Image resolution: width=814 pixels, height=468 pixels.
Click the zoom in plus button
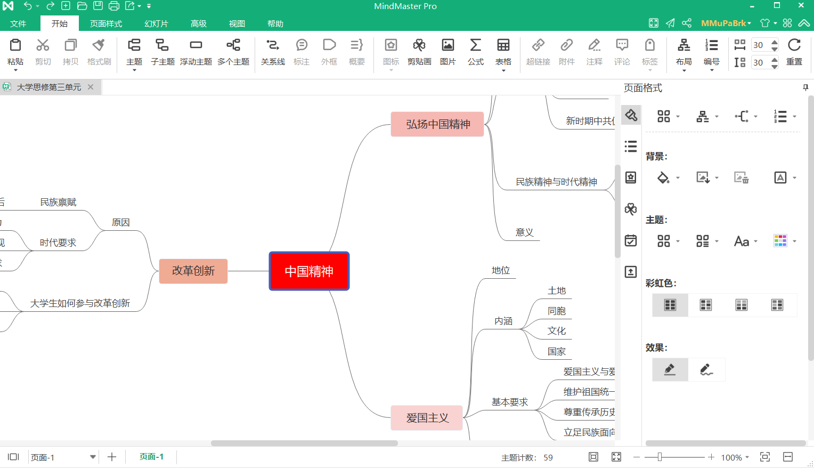(x=711, y=457)
